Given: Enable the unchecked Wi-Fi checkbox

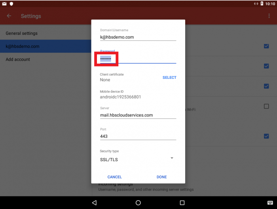Looking at the screenshot, I should coord(266,106).
